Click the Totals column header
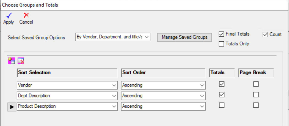 [x=222, y=73]
